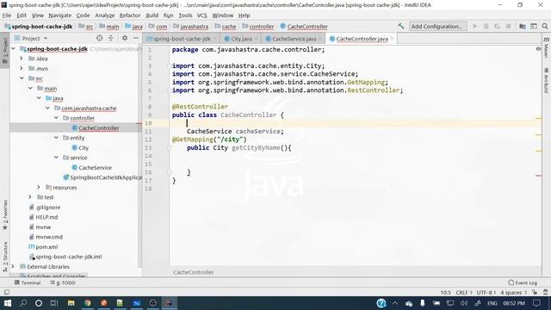Open the TODO tool window
This screenshot has width=551, height=310.
click(63, 282)
